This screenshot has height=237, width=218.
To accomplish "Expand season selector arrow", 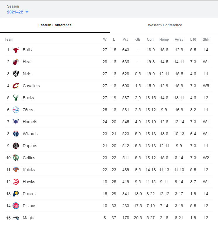I will click(x=27, y=12).
